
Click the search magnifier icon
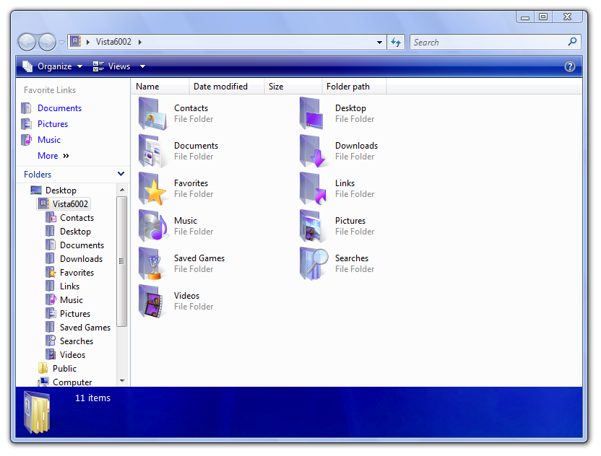(573, 42)
